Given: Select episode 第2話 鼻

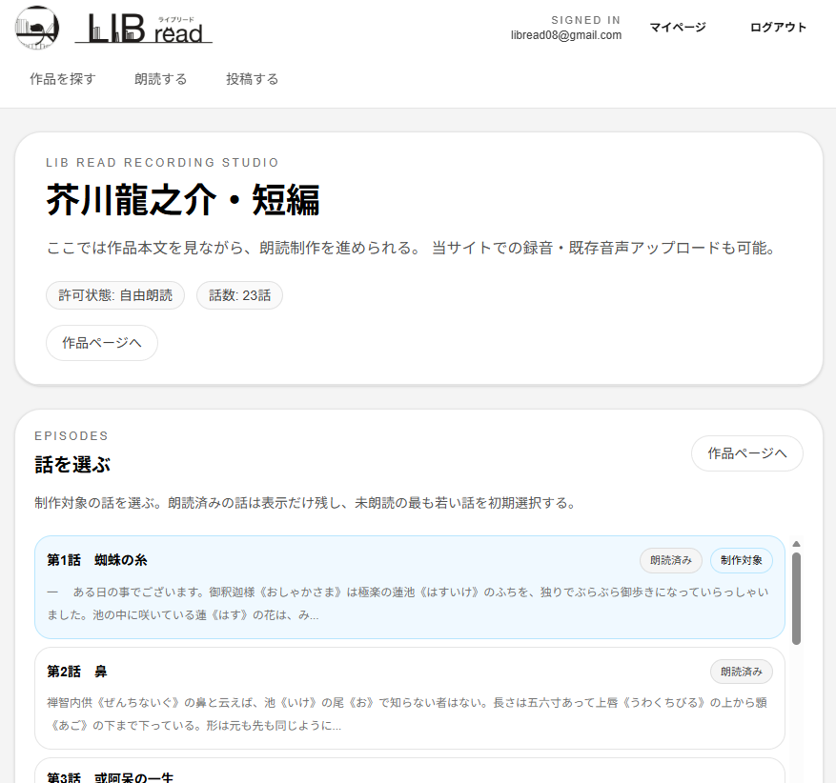Looking at the screenshot, I should 410,698.
